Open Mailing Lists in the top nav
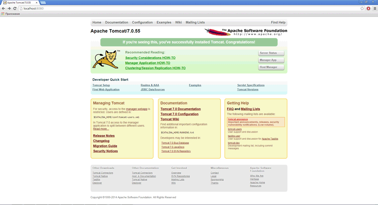 tap(195, 22)
